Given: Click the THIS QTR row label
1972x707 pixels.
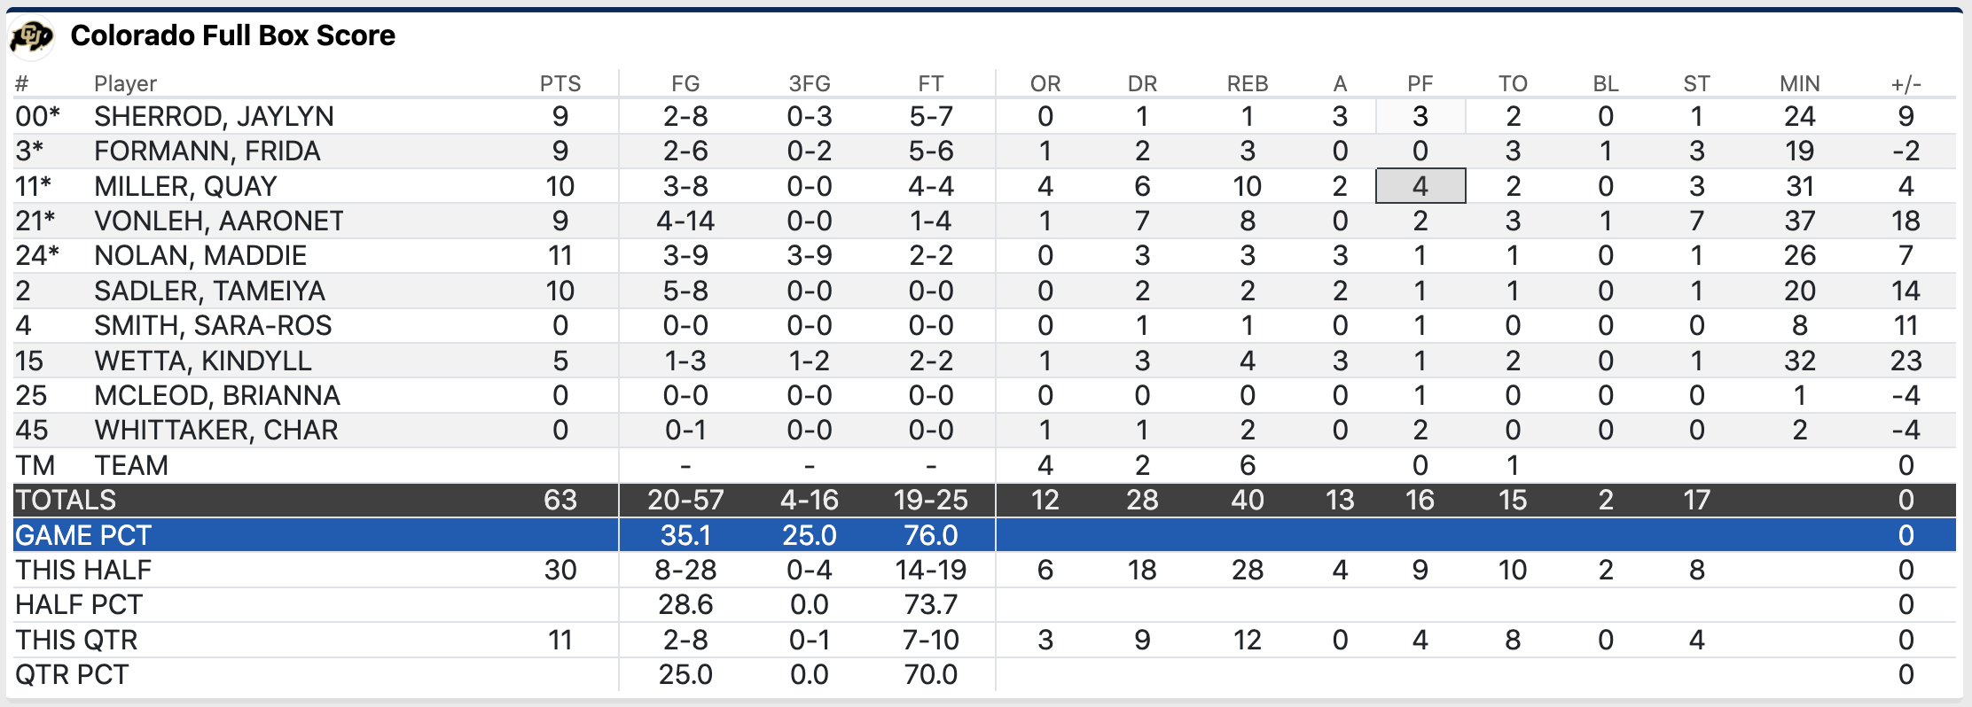Looking at the screenshot, I should [76, 641].
